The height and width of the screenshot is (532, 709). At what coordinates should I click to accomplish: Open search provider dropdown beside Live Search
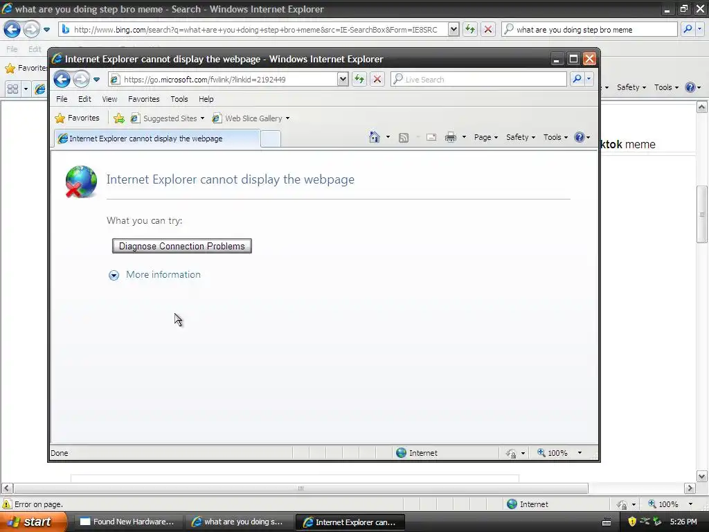point(589,79)
